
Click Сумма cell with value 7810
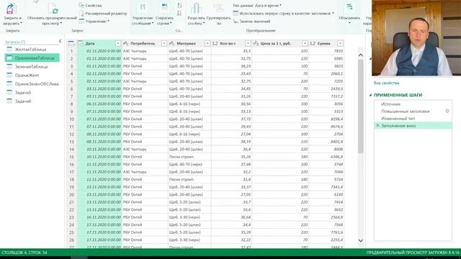tap(326, 51)
